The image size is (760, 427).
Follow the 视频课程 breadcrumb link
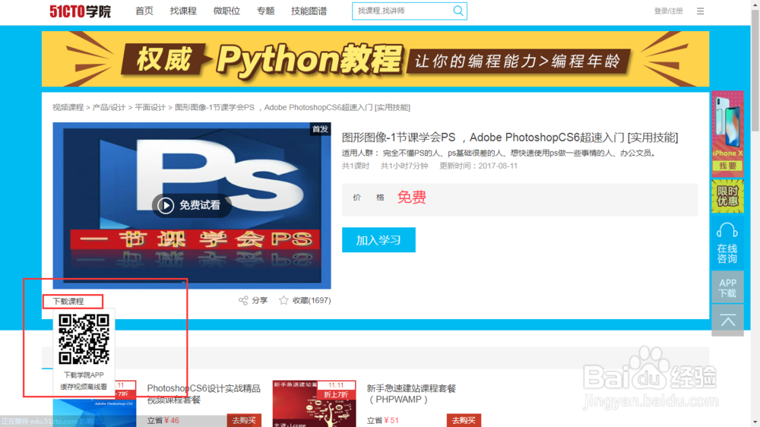(x=68, y=107)
